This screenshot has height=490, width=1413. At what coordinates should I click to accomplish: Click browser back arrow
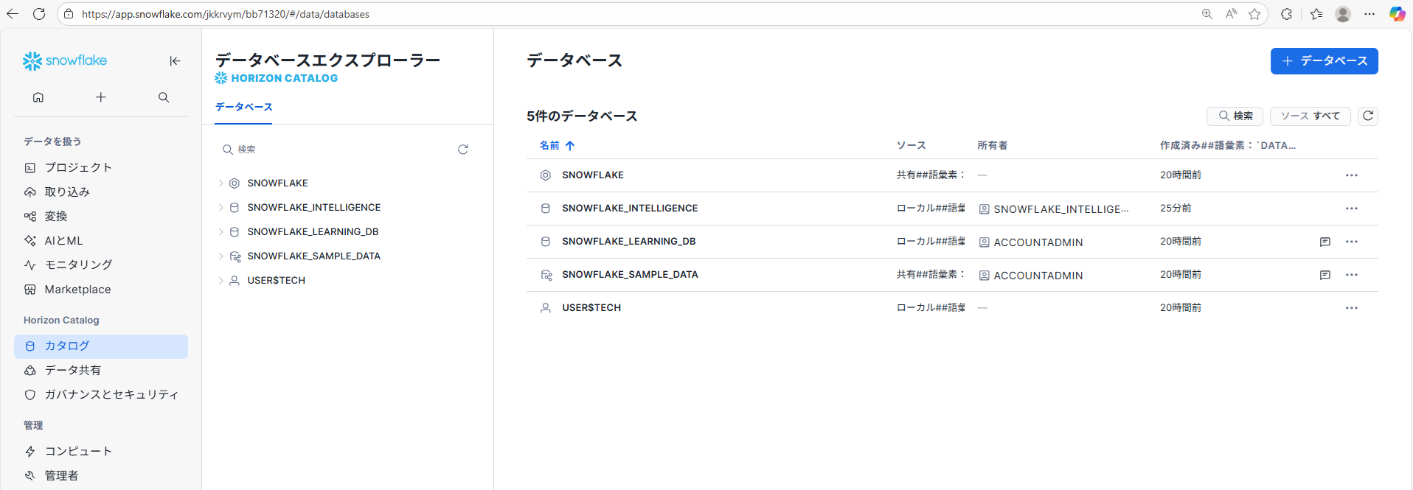click(x=13, y=14)
